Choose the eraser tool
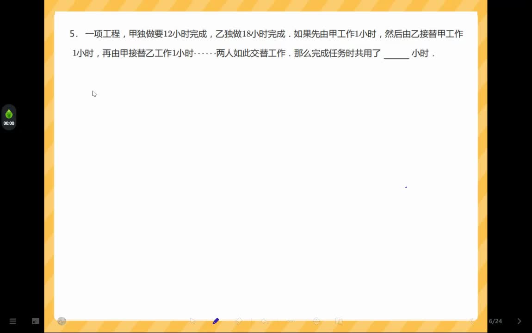The height and width of the screenshot is (333, 532). (x=239, y=321)
